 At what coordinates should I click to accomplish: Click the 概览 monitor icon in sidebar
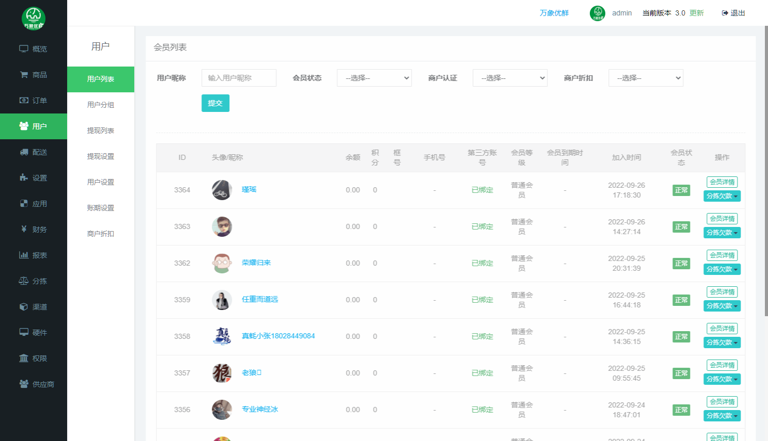24,49
